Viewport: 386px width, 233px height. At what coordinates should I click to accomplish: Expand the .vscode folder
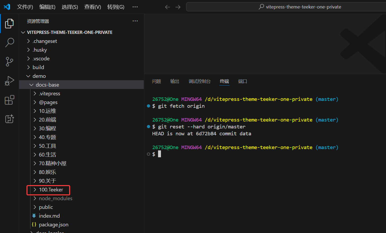pos(82,59)
